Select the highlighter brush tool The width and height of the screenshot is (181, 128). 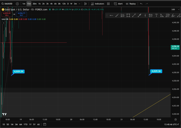(173, 15)
